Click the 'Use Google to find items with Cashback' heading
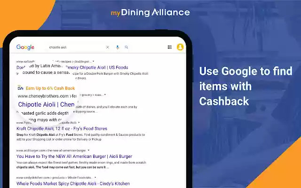The image size is (301, 188). point(246,86)
